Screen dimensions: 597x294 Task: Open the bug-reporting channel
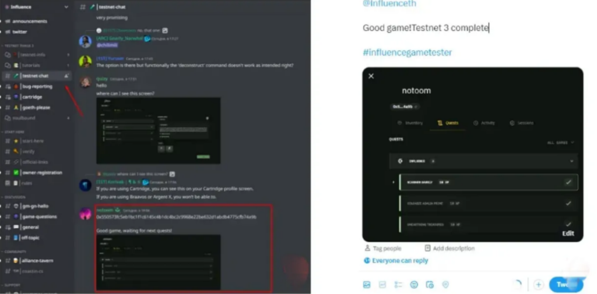pos(37,86)
